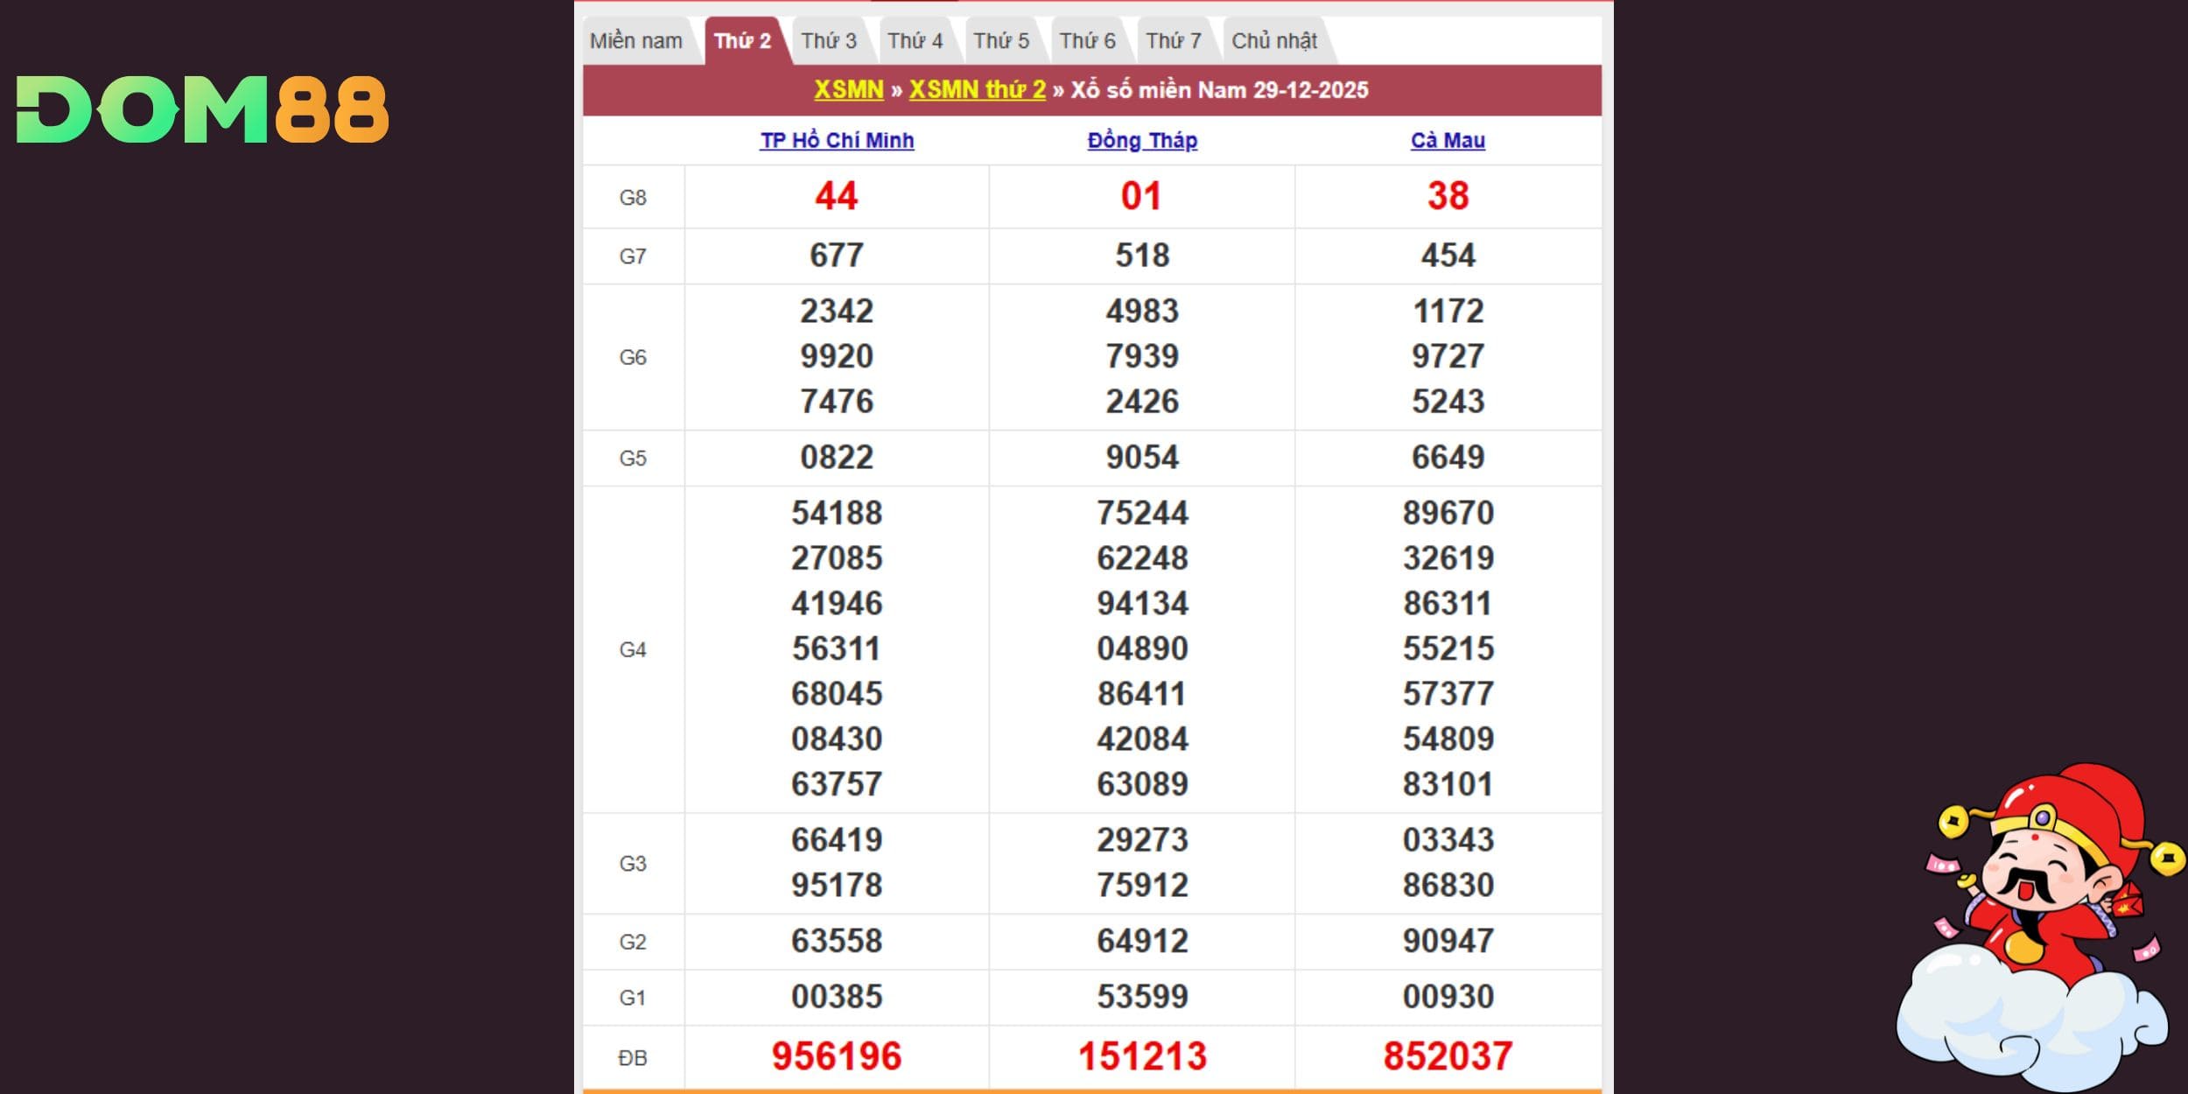
Task: Open the Đồng Tháp province link
Action: click(1142, 141)
